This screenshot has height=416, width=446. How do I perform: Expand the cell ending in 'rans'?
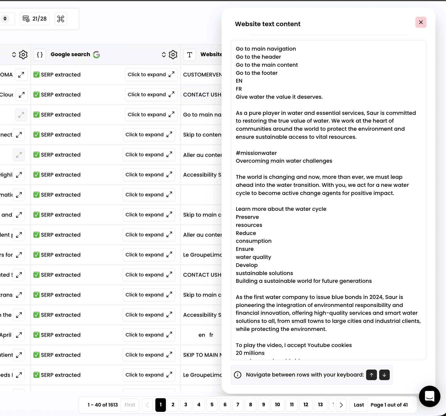point(19,295)
